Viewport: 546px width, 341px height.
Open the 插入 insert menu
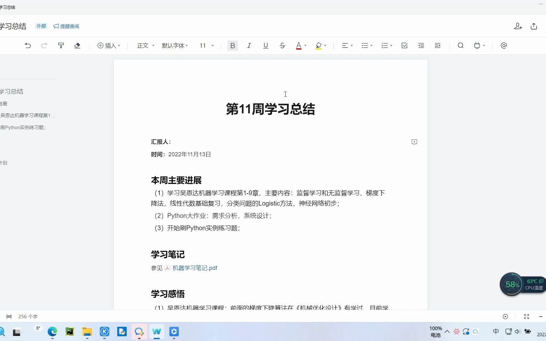[109, 45]
